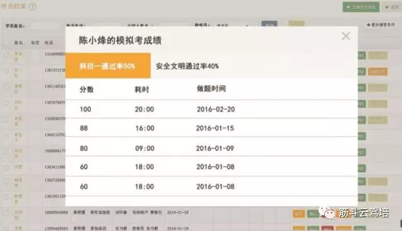Check the first student row checkbox

point(6,55)
